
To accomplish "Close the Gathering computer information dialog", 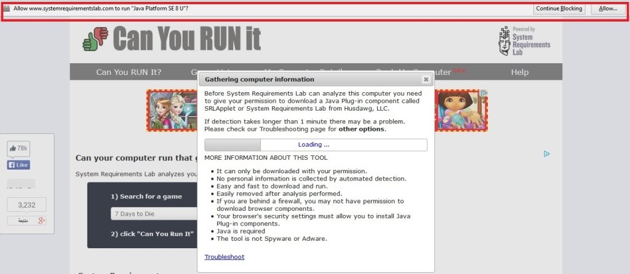I will pyautogui.click(x=426, y=79).
